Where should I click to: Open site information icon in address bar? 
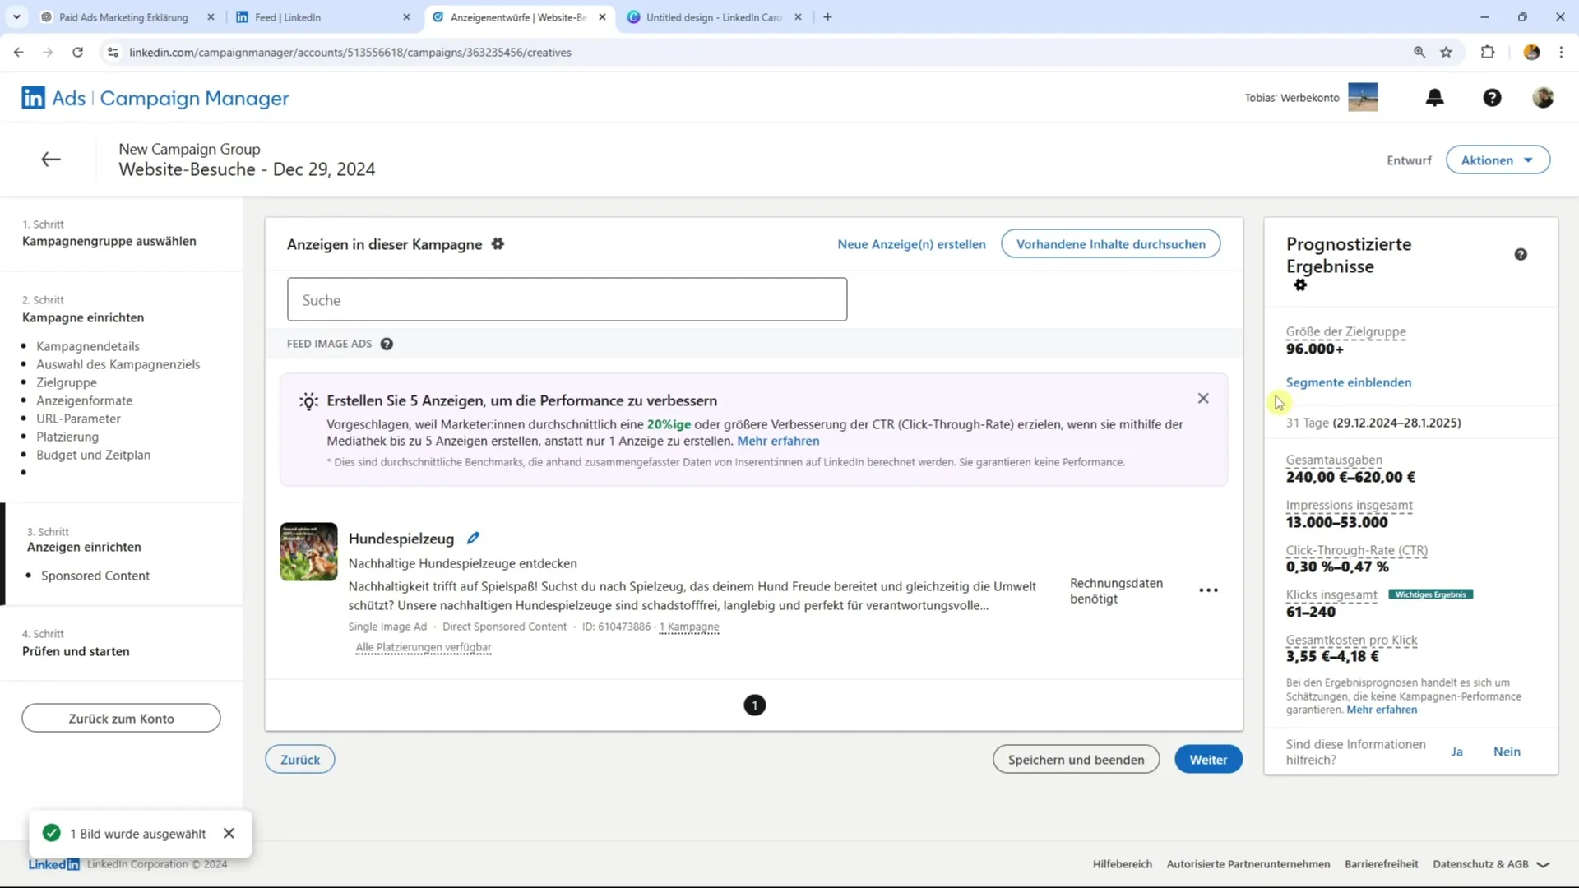[113, 52]
